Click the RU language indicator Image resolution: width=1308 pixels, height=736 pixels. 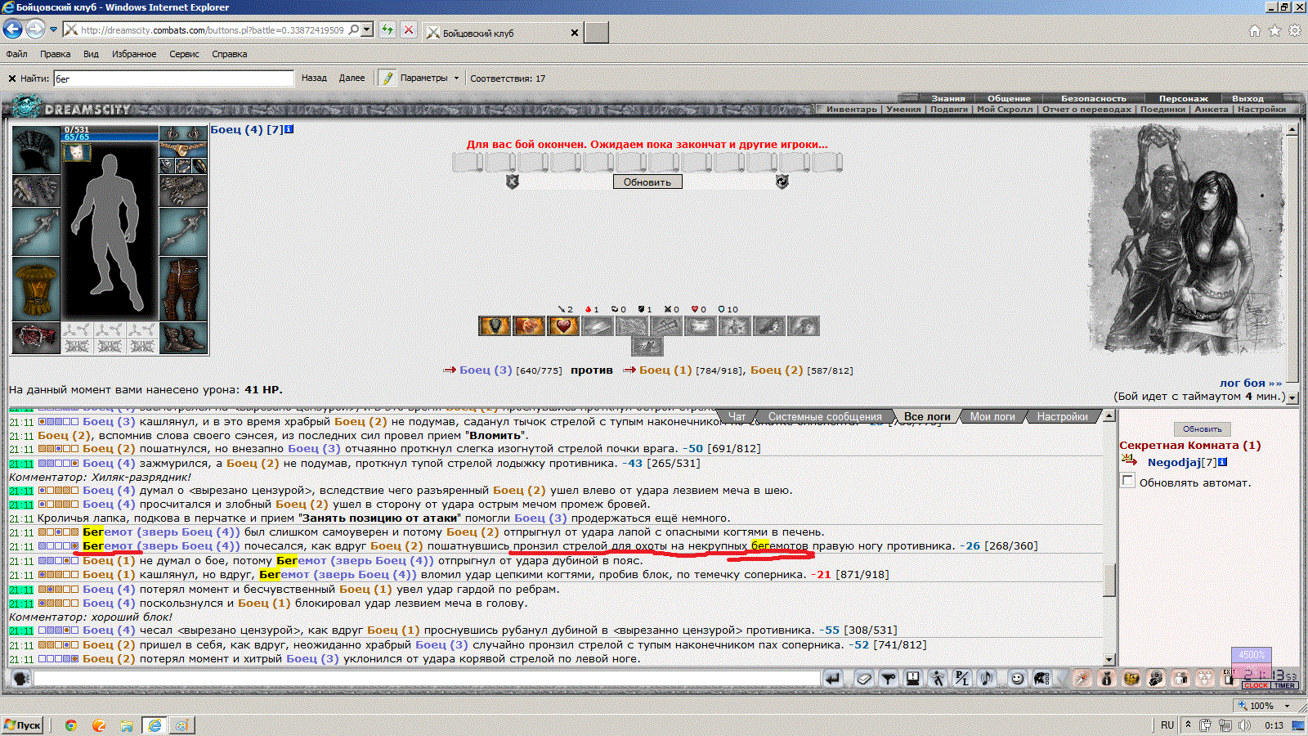[1167, 725]
